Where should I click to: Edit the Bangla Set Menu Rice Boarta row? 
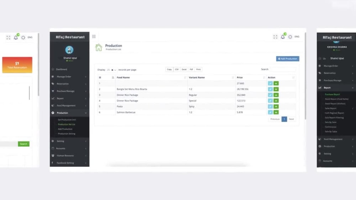[270, 89]
